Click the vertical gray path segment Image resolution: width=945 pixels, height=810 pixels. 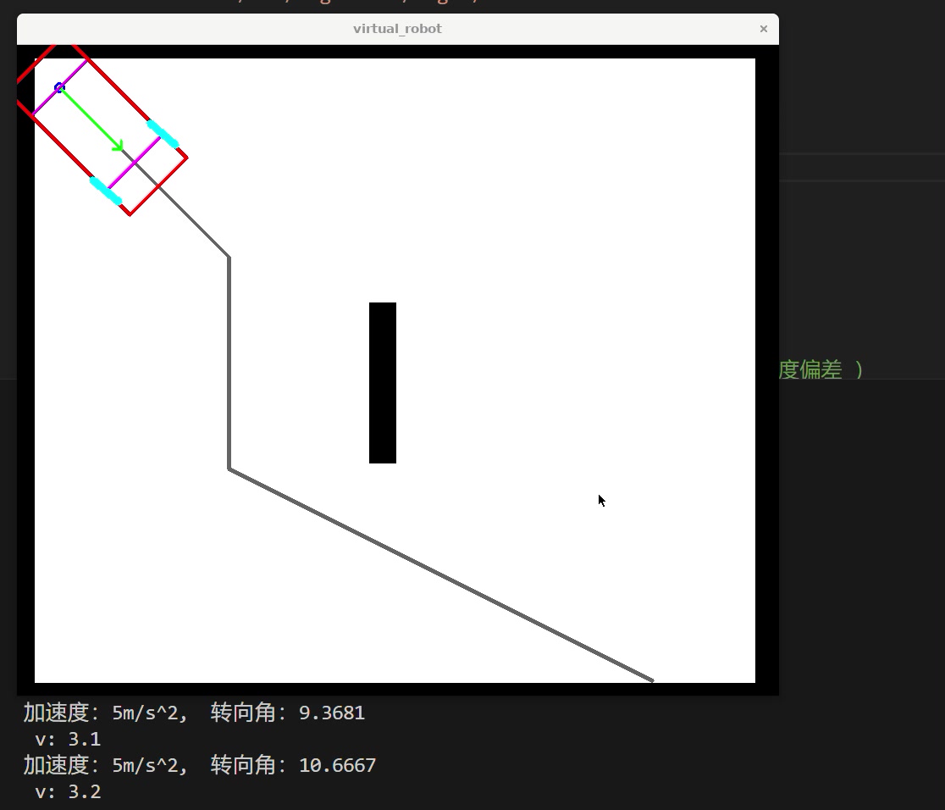tap(229, 363)
